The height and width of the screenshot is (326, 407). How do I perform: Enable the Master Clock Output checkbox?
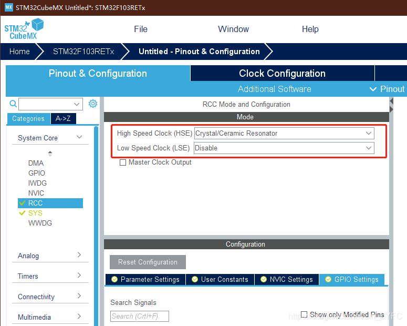(x=123, y=162)
